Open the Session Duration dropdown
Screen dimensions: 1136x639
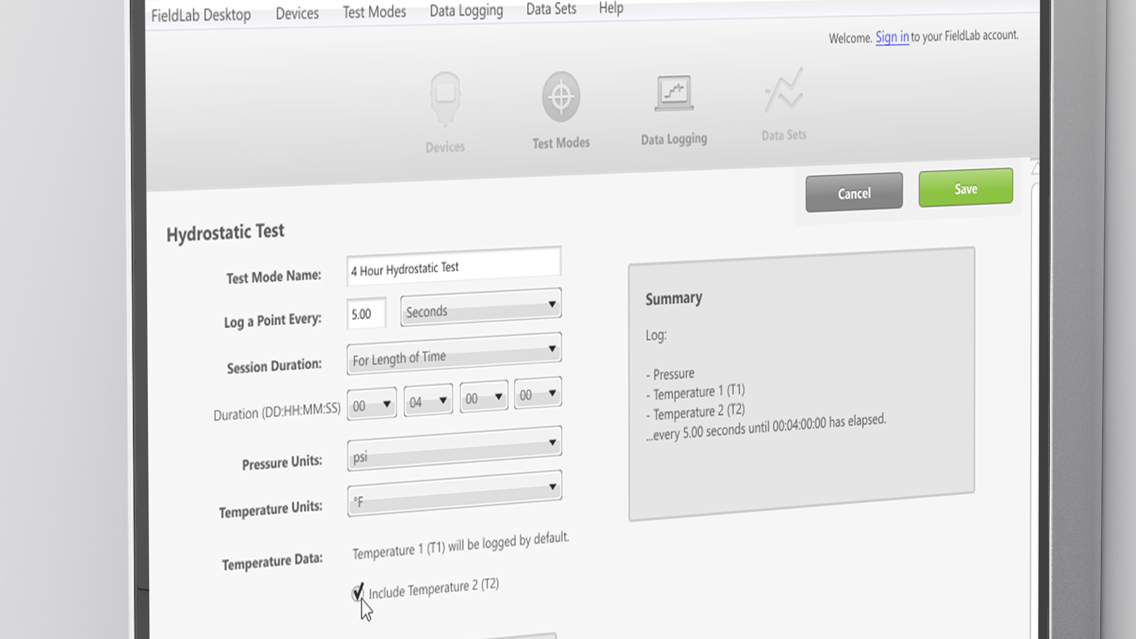454,354
